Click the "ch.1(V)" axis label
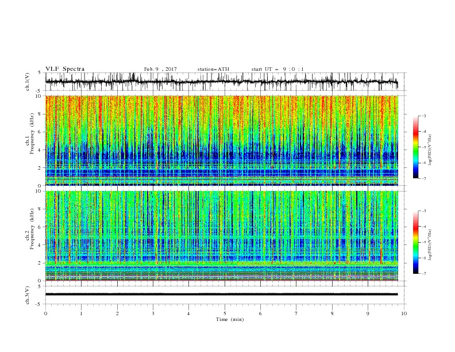The width and height of the screenshot is (455, 352). tap(28, 82)
